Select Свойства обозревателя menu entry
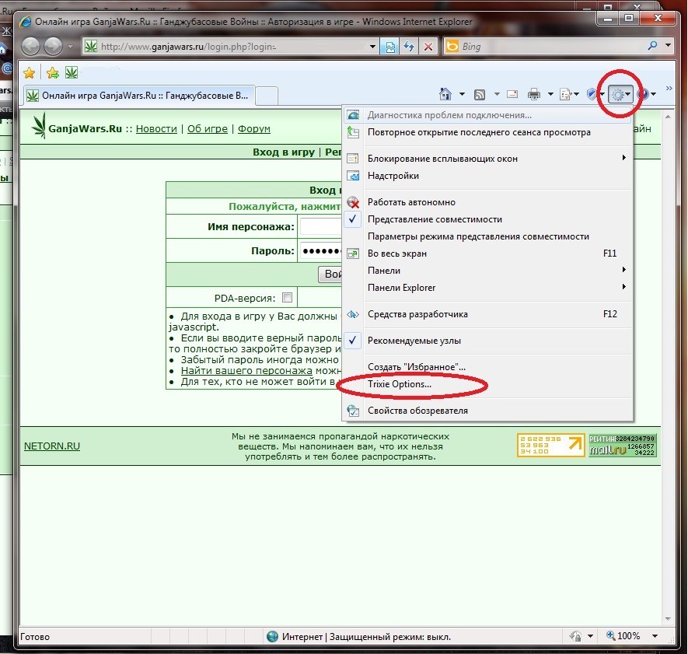The width and height of the screenshot is (688, 654). [x=487, y=411]
